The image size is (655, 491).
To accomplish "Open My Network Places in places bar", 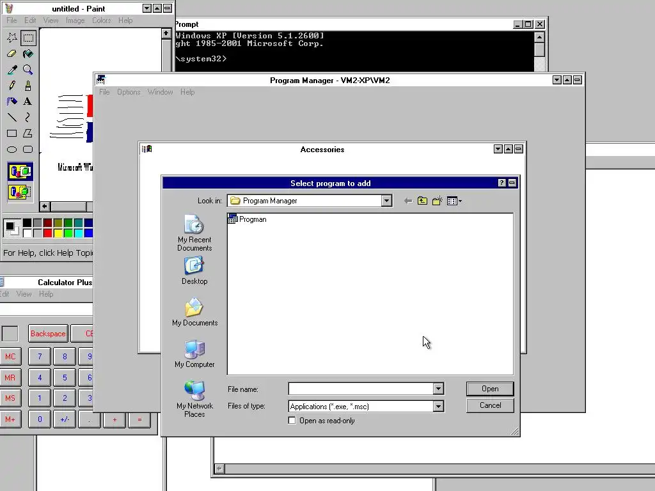I will (x=194, y=399).
